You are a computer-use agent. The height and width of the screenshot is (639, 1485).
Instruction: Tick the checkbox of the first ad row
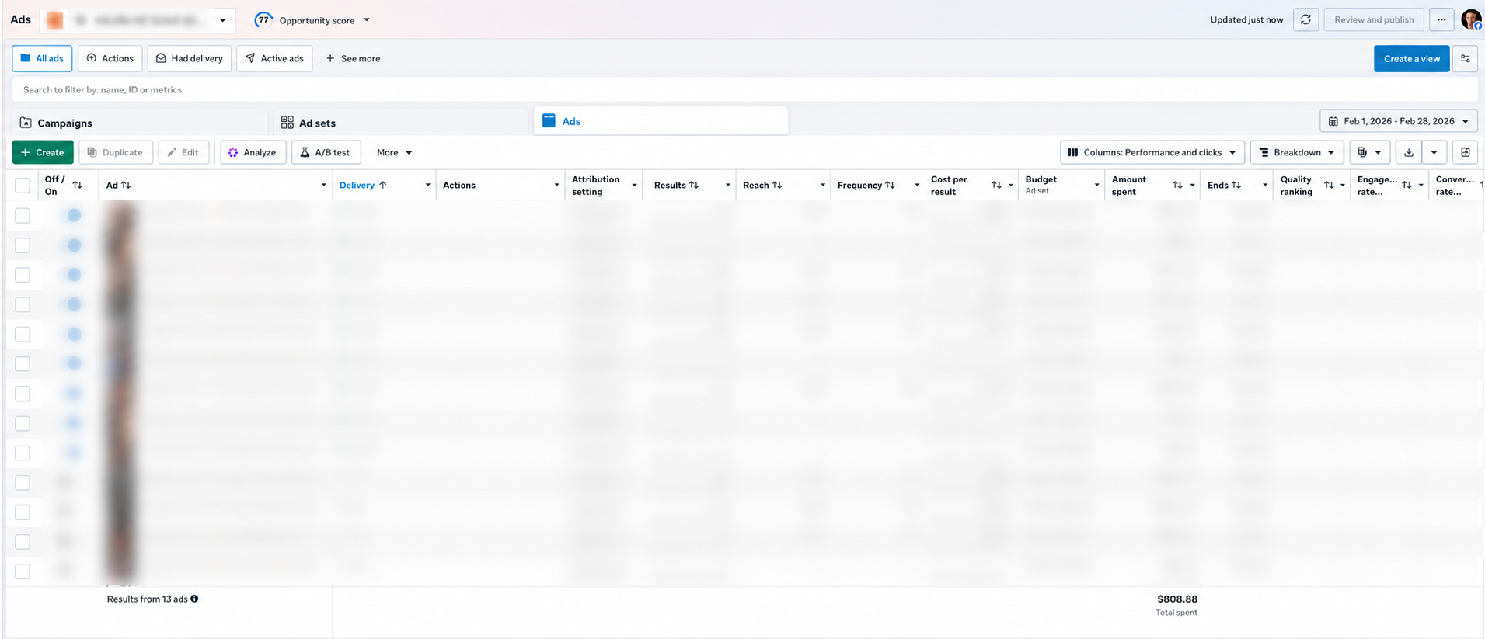click(x=23, y=215)
